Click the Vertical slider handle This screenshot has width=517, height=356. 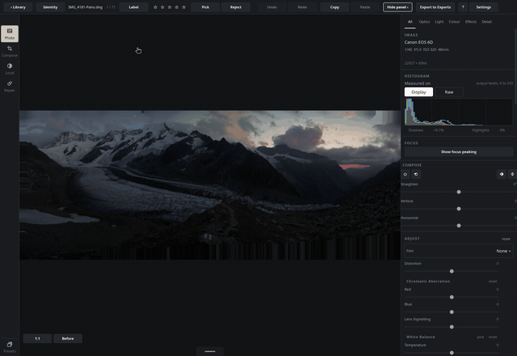pos(459,209)
